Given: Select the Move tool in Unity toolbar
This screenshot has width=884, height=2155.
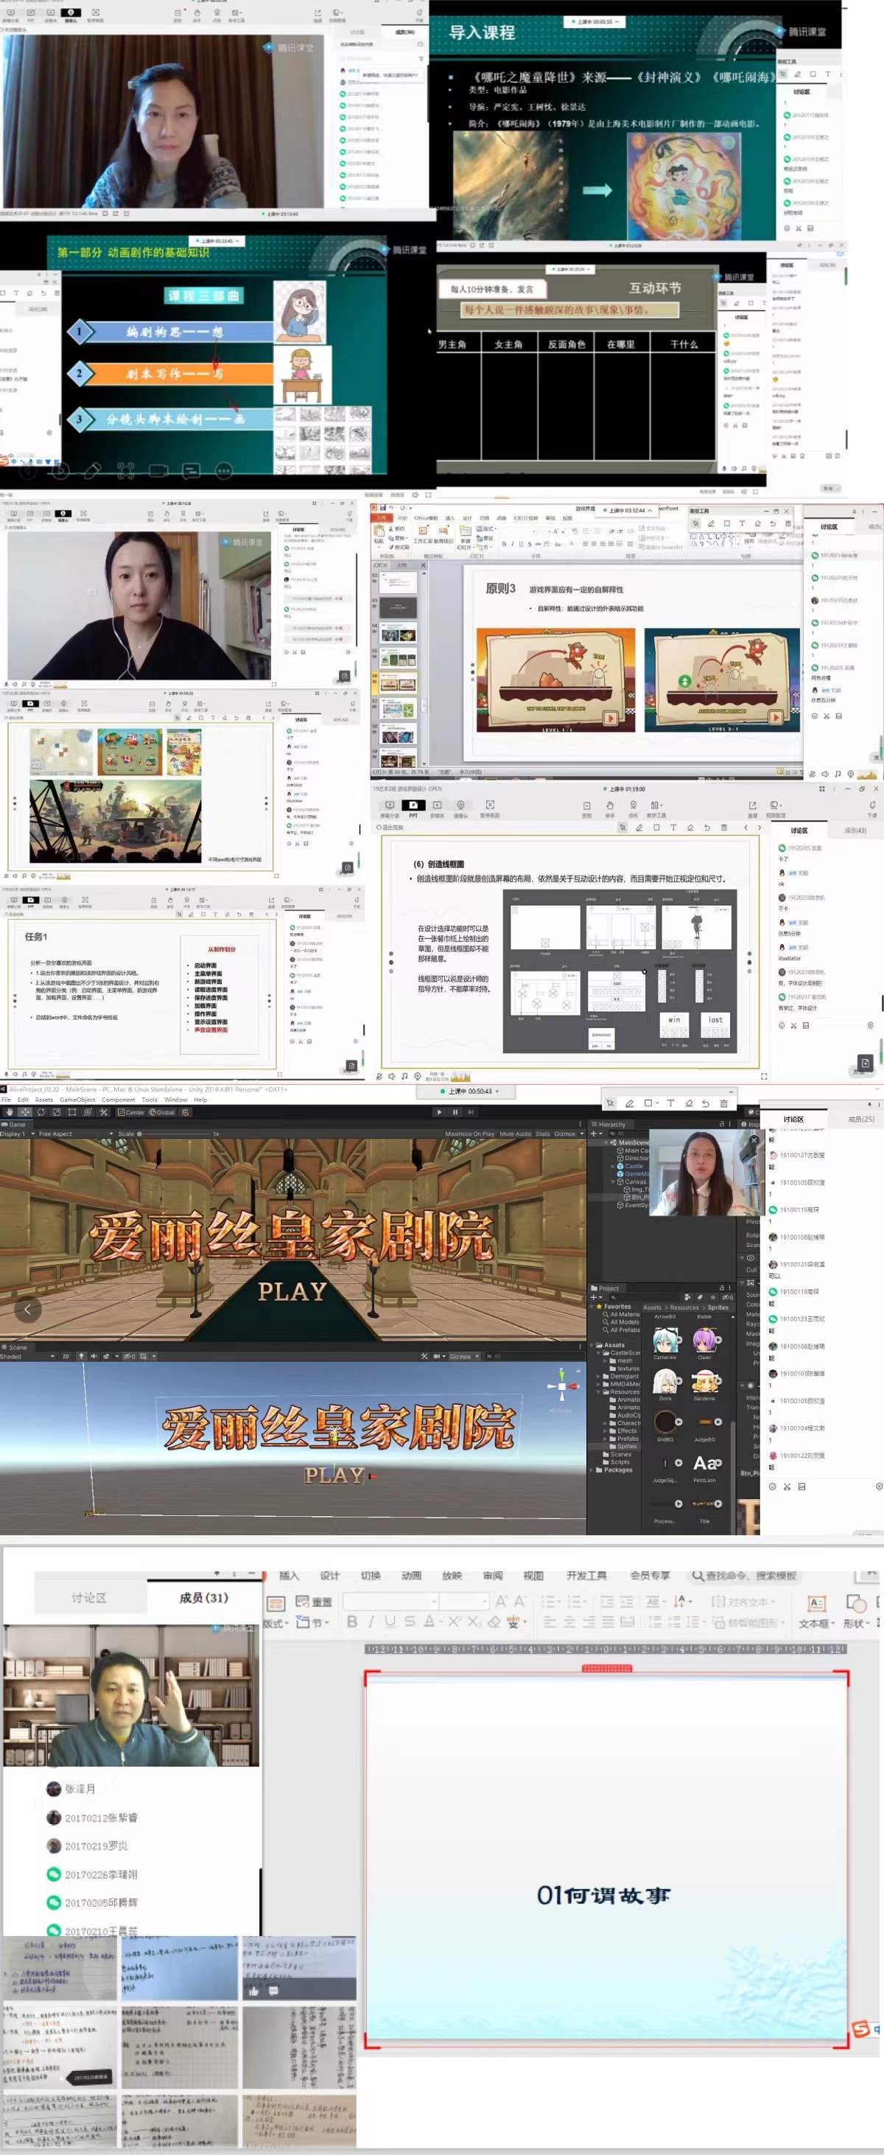Looking at the screenshot, I should (24, 1112).
